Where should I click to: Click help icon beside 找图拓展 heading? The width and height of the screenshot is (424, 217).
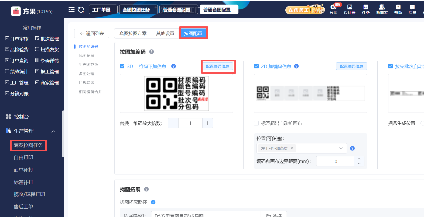coord(146,189)
